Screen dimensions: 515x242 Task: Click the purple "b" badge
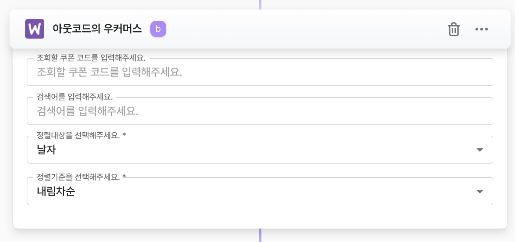pos(158,29)
